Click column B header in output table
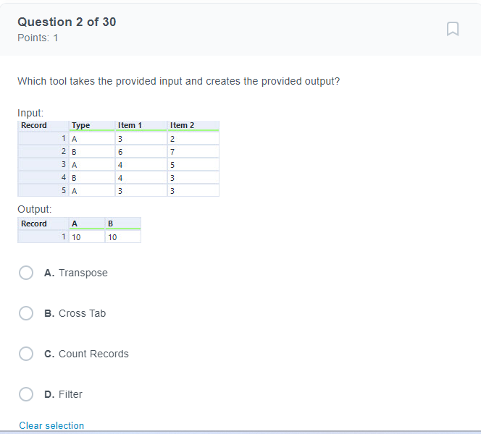Viewport: 481px width, 434px height. point(110,224)
